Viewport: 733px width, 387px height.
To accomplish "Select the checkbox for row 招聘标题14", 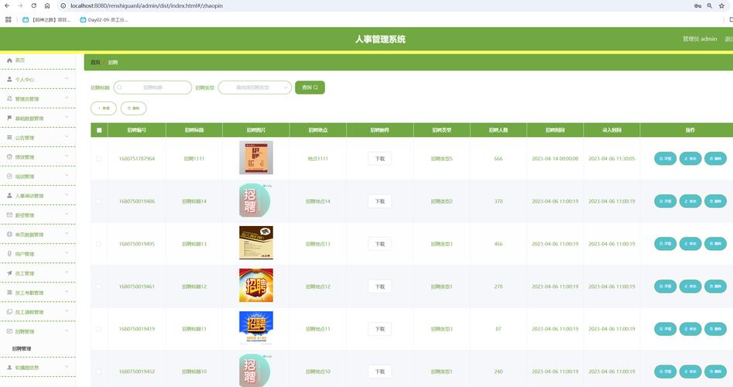I will click(x=98, y=201).
